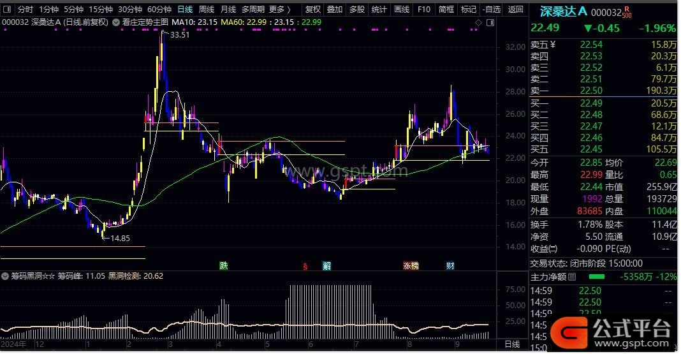Open the 主力净额 details list icon
The image size is (681, 354).
(x=572, y=277)
